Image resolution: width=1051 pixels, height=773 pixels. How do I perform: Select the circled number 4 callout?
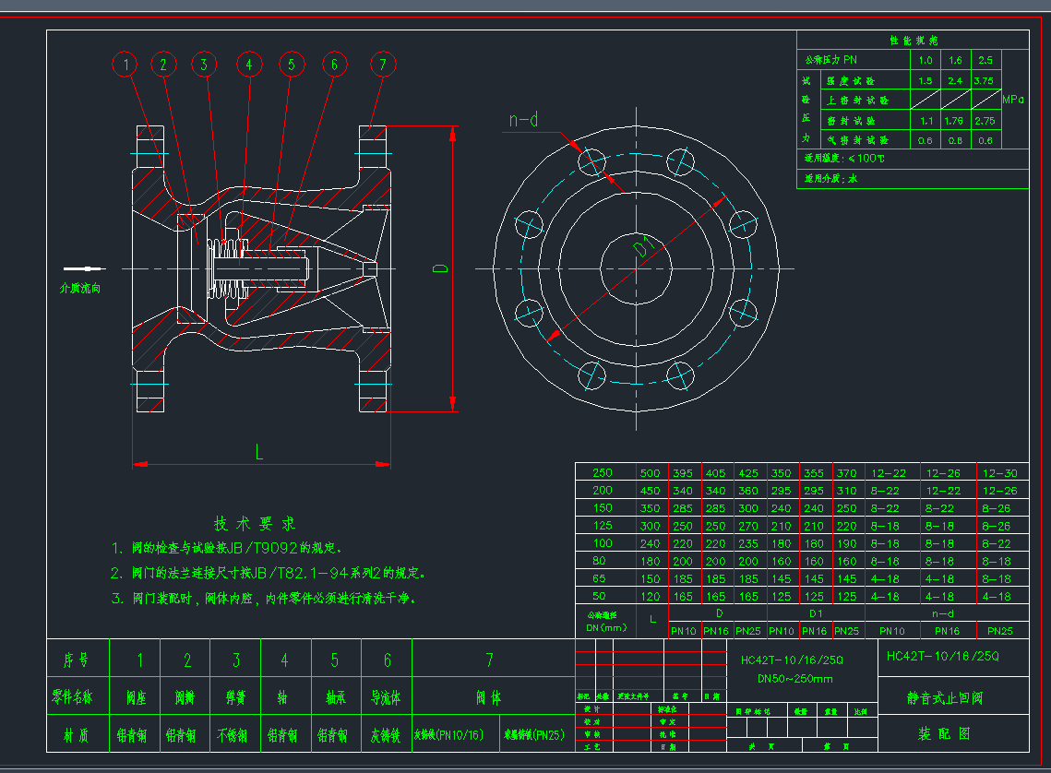(247, 65)
